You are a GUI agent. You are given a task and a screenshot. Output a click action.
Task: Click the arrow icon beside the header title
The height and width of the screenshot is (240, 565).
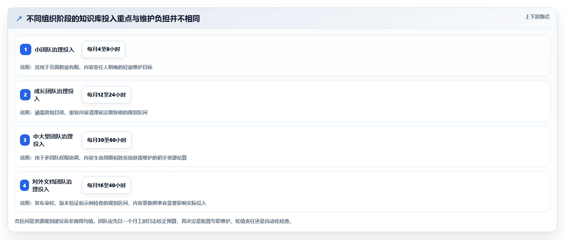pyautogui.click(x=19, y=18)
